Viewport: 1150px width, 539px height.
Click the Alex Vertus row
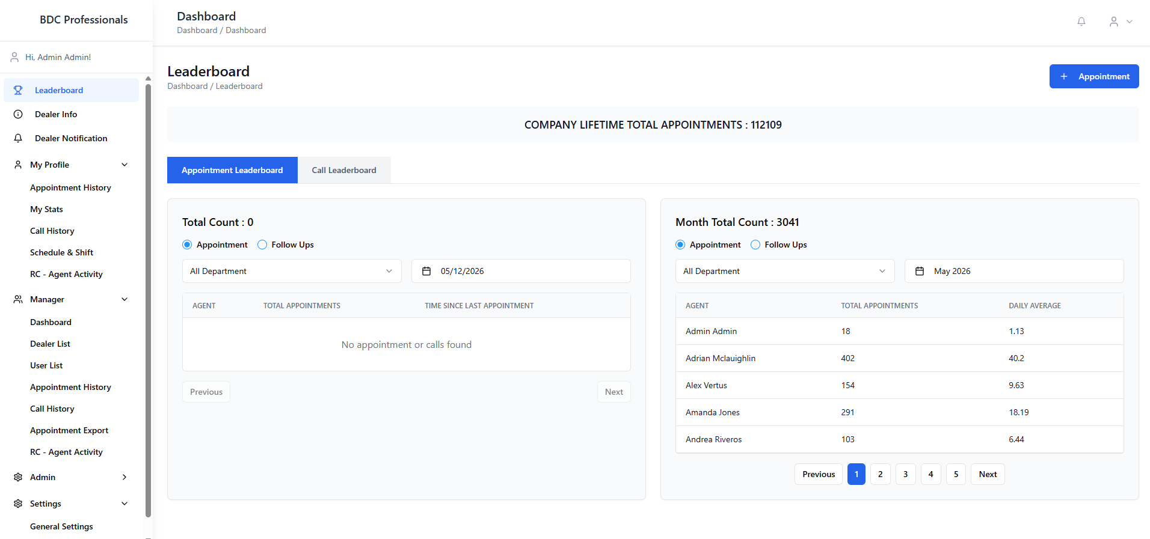coord(900,385)
